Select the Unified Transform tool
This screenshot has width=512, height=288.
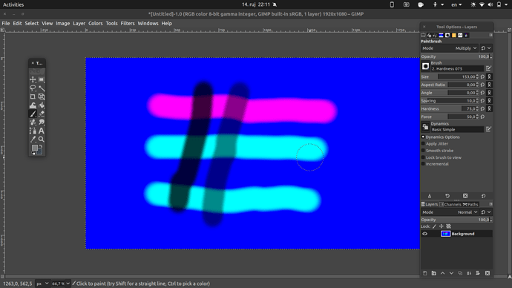[42, 96]
